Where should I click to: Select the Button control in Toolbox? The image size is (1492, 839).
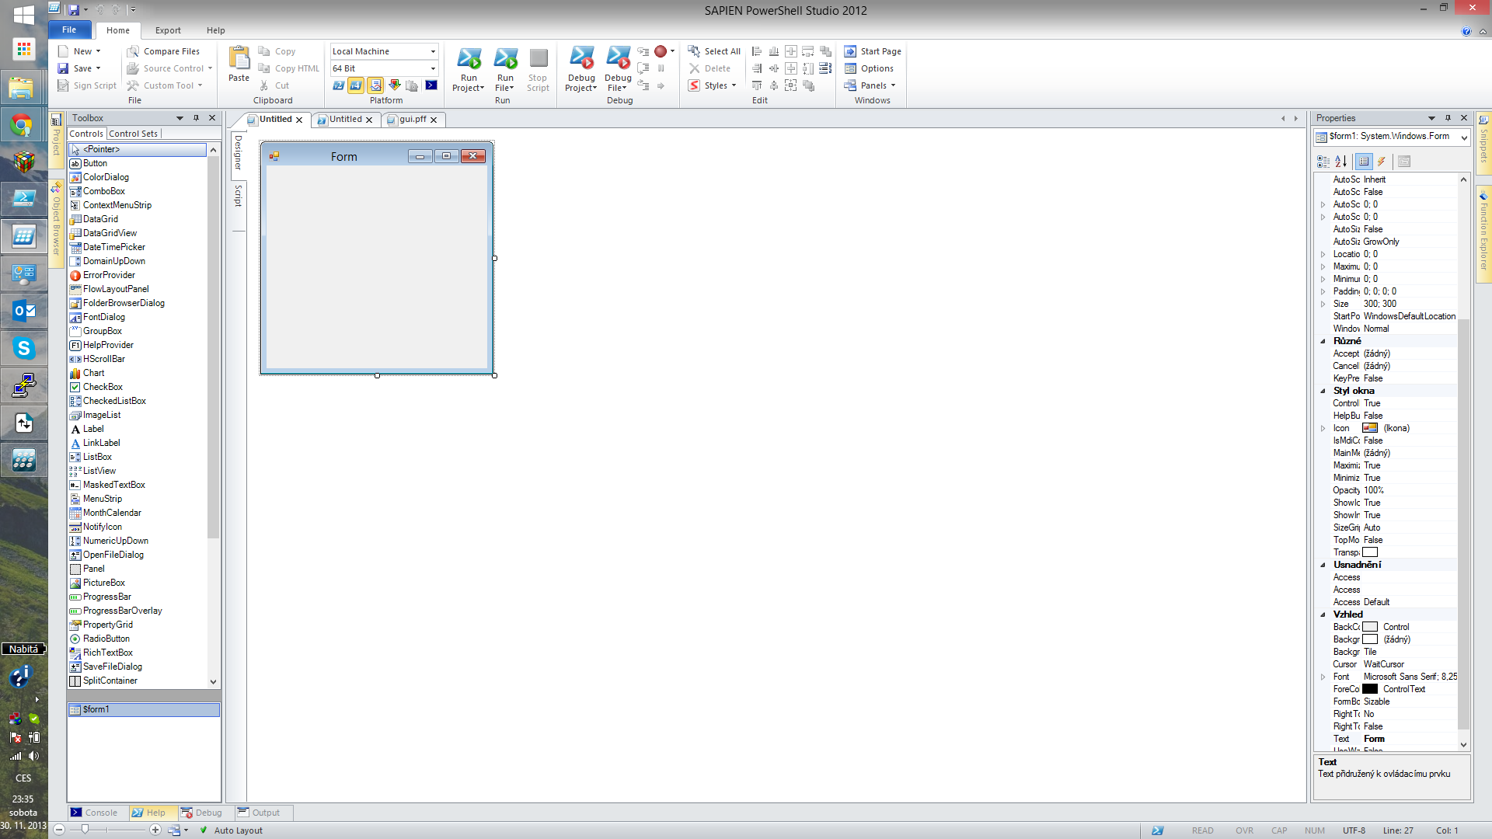(138, 163)
